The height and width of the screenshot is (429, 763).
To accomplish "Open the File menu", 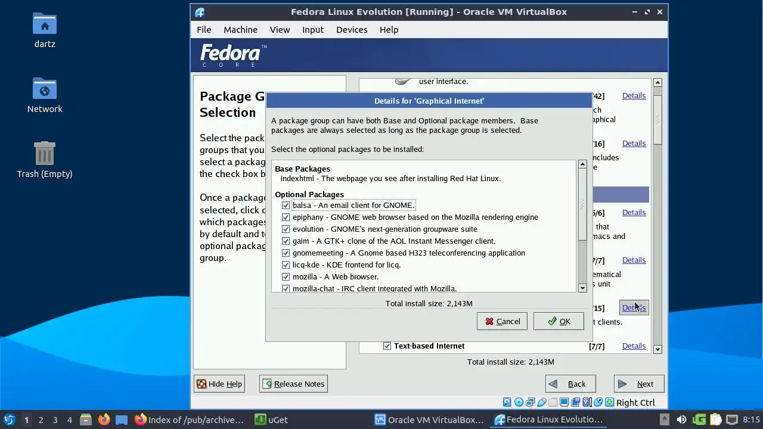I will click(204, 30).
